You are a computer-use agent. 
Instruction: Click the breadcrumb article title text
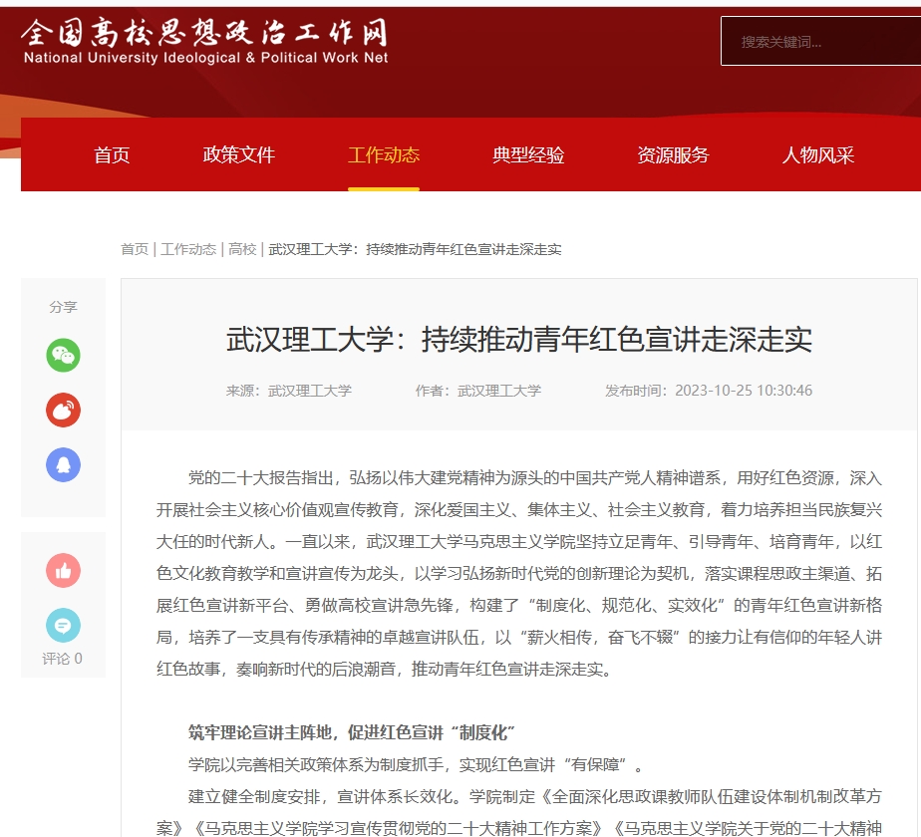(x=415, y=250)
